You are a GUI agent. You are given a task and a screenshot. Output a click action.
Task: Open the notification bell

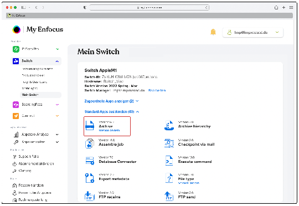click(213, 32)
